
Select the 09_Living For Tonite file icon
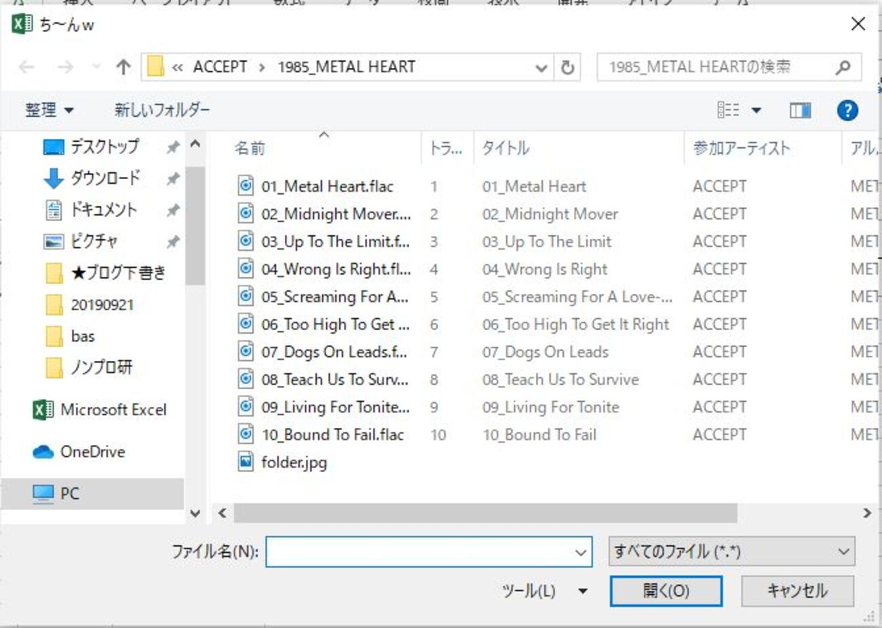point(246,406)
